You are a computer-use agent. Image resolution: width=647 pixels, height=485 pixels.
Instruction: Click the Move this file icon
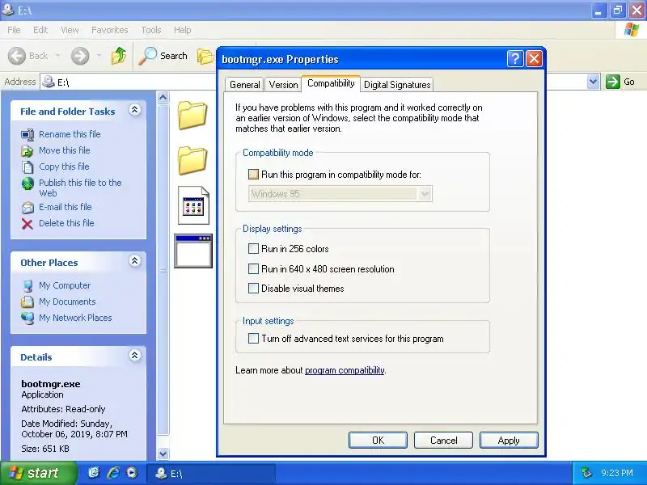coord(27,150)
